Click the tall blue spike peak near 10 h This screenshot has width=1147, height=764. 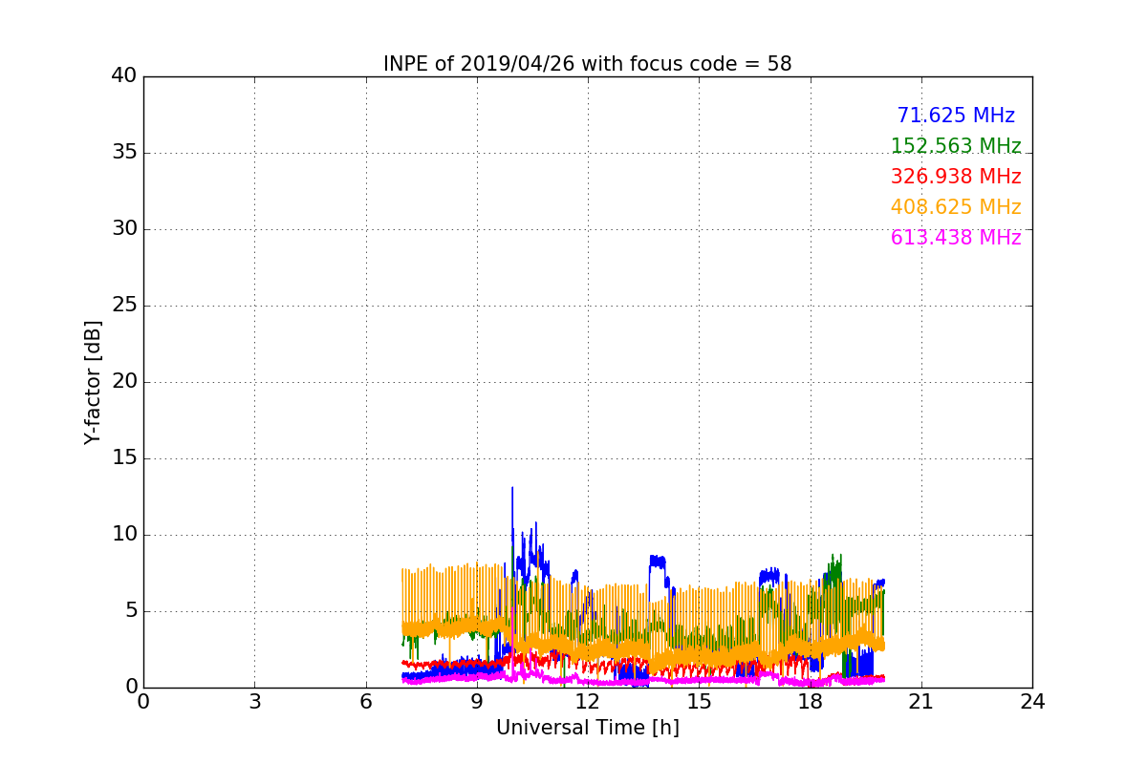click(512, 489)
